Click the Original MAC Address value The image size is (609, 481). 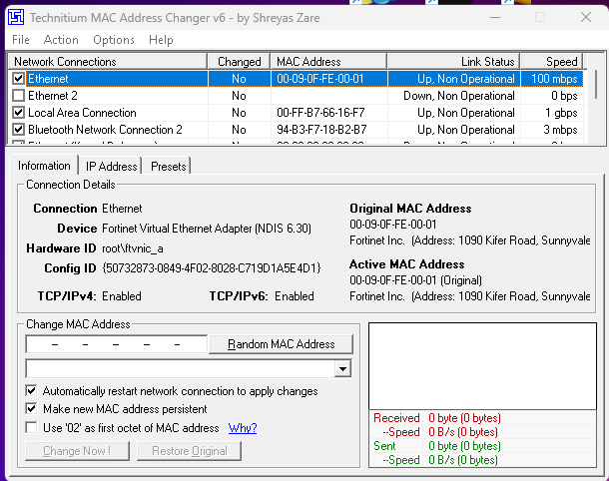click(x=393, y=224)
